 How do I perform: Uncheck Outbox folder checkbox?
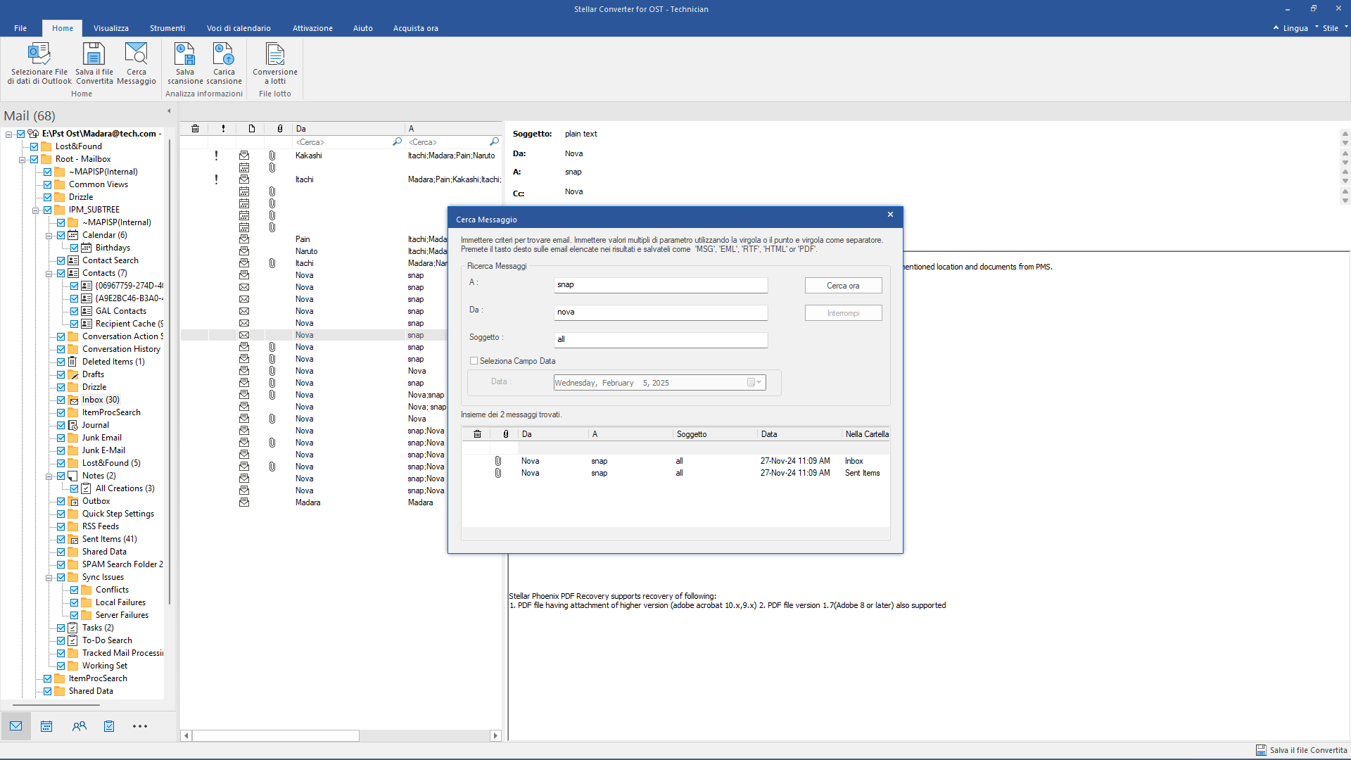61,501
